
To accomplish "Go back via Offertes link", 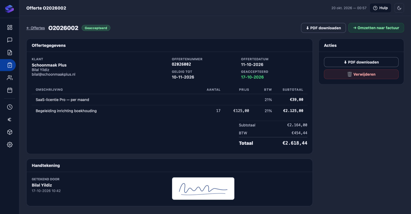I will [35, 28].
